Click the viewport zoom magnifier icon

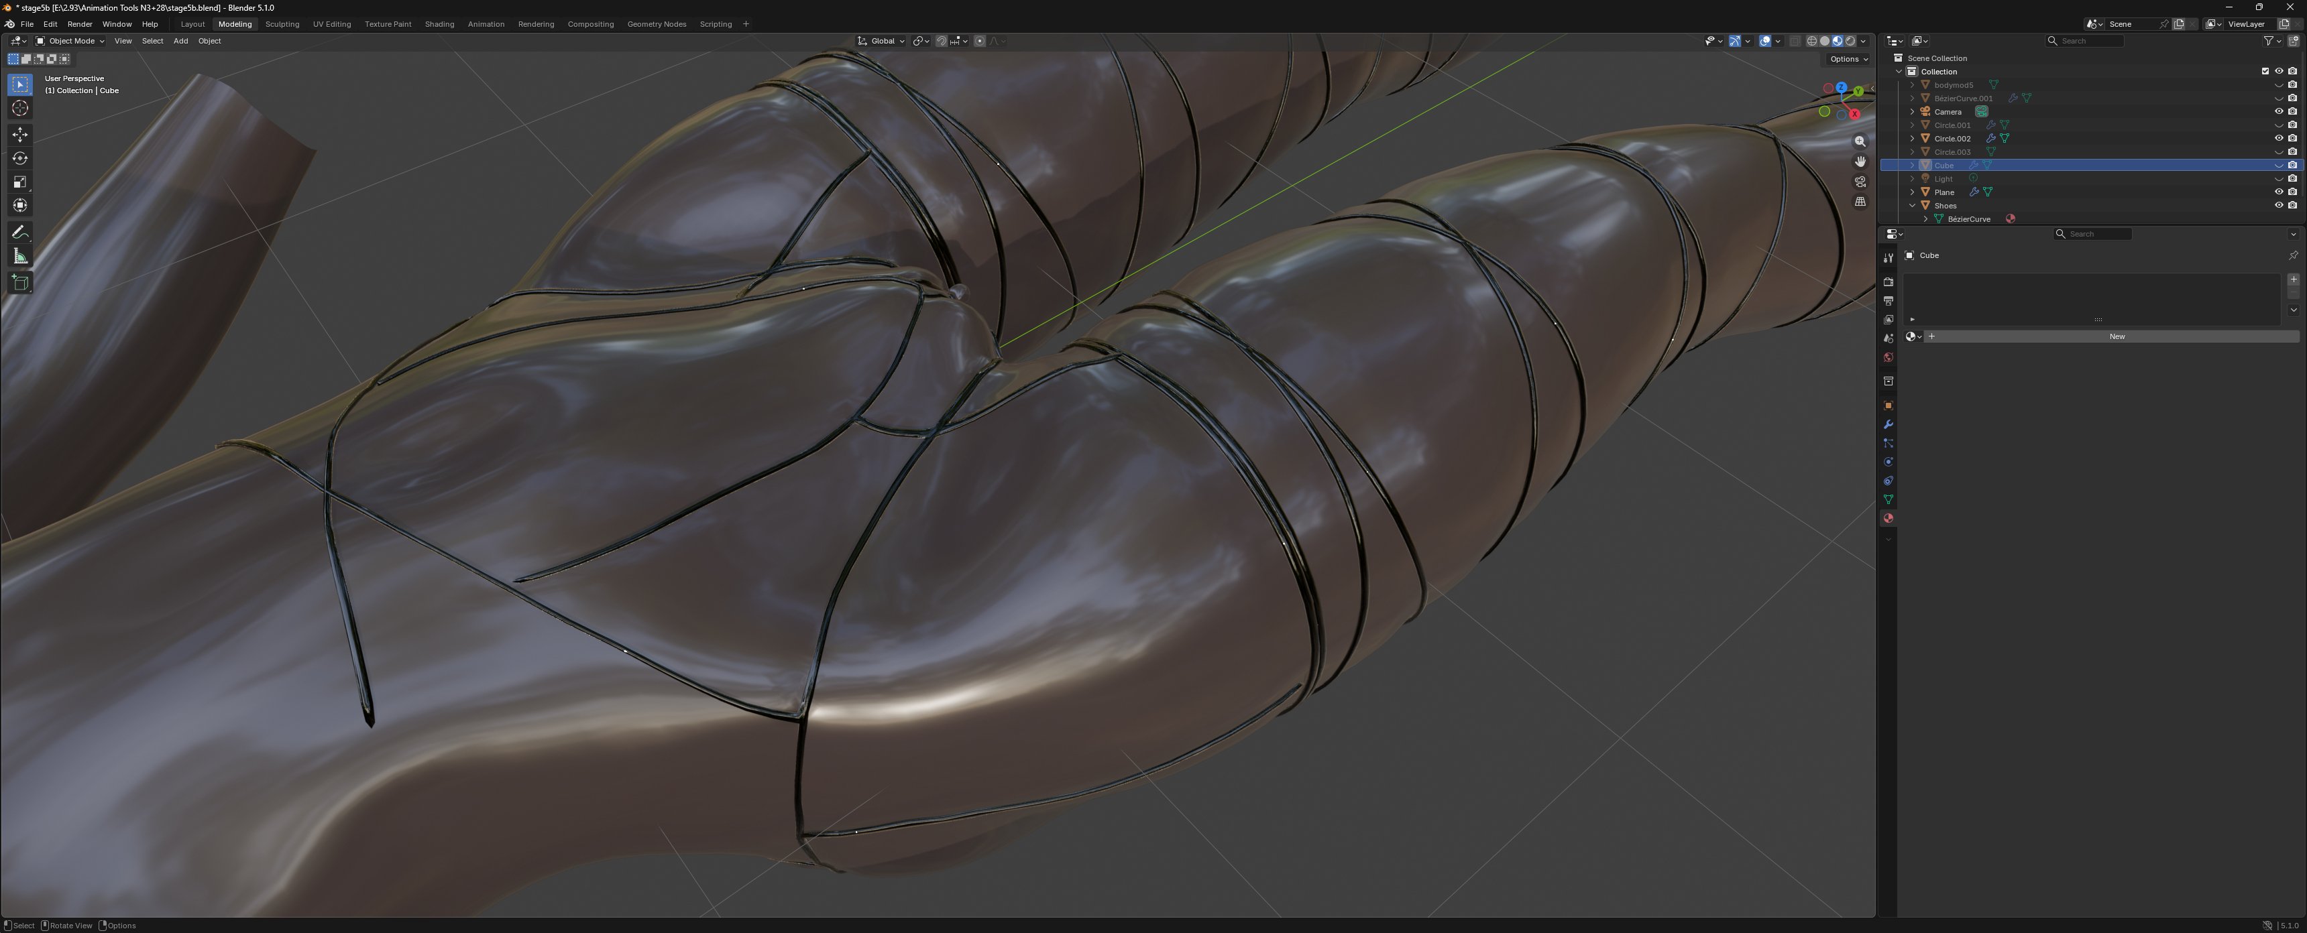tap(1860, 141)
